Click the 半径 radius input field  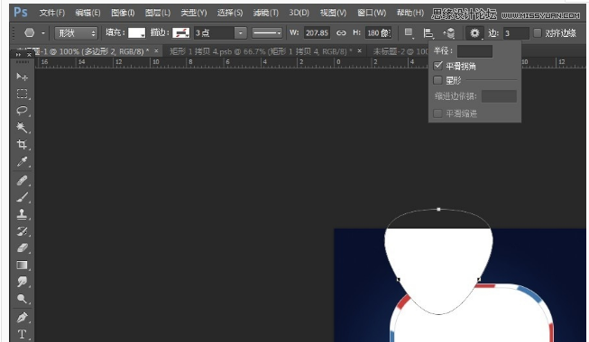tap(474, 51)
